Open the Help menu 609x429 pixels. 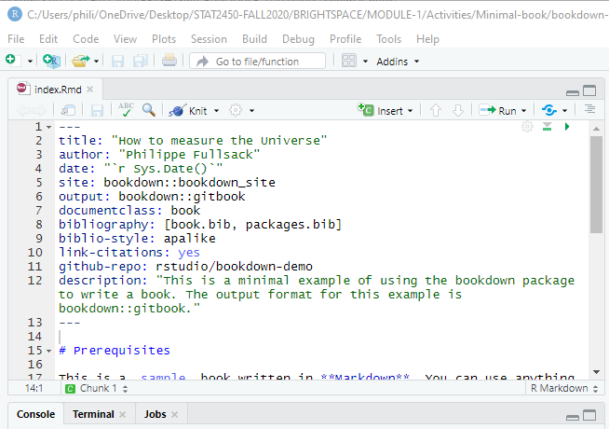tap(427, 39)
